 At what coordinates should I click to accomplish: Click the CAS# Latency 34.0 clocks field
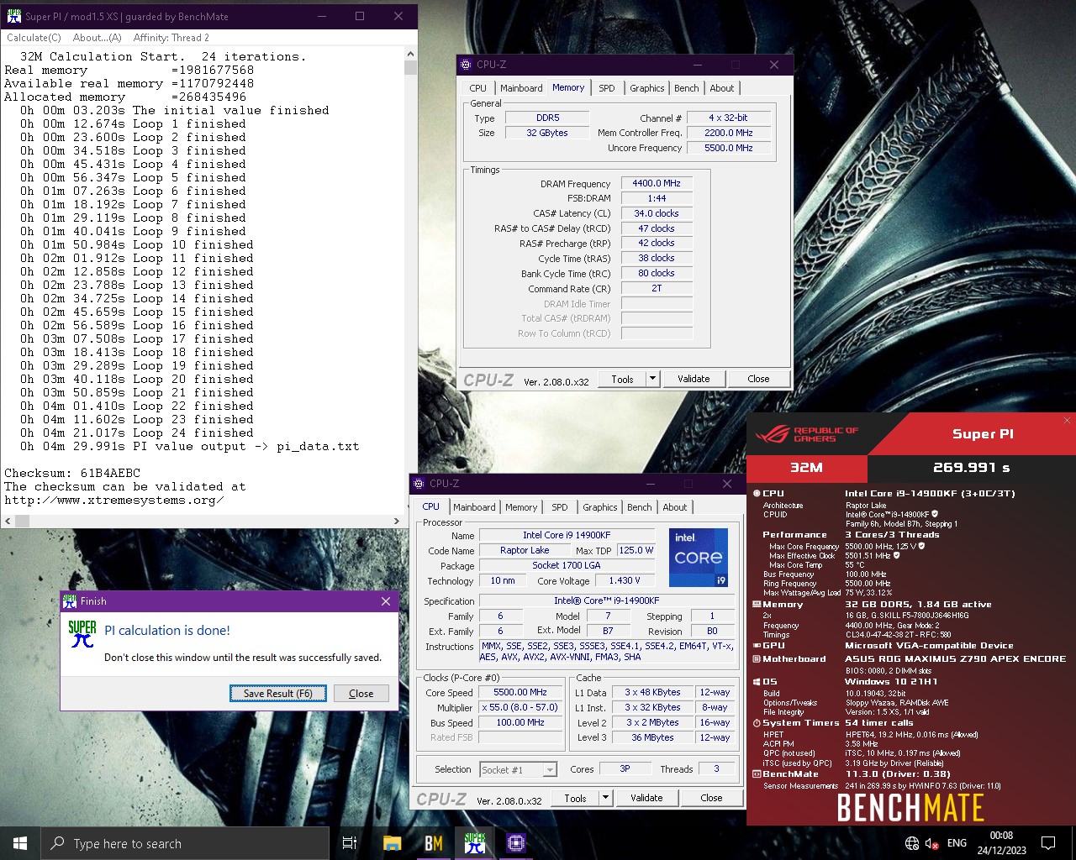coord(657,213)
